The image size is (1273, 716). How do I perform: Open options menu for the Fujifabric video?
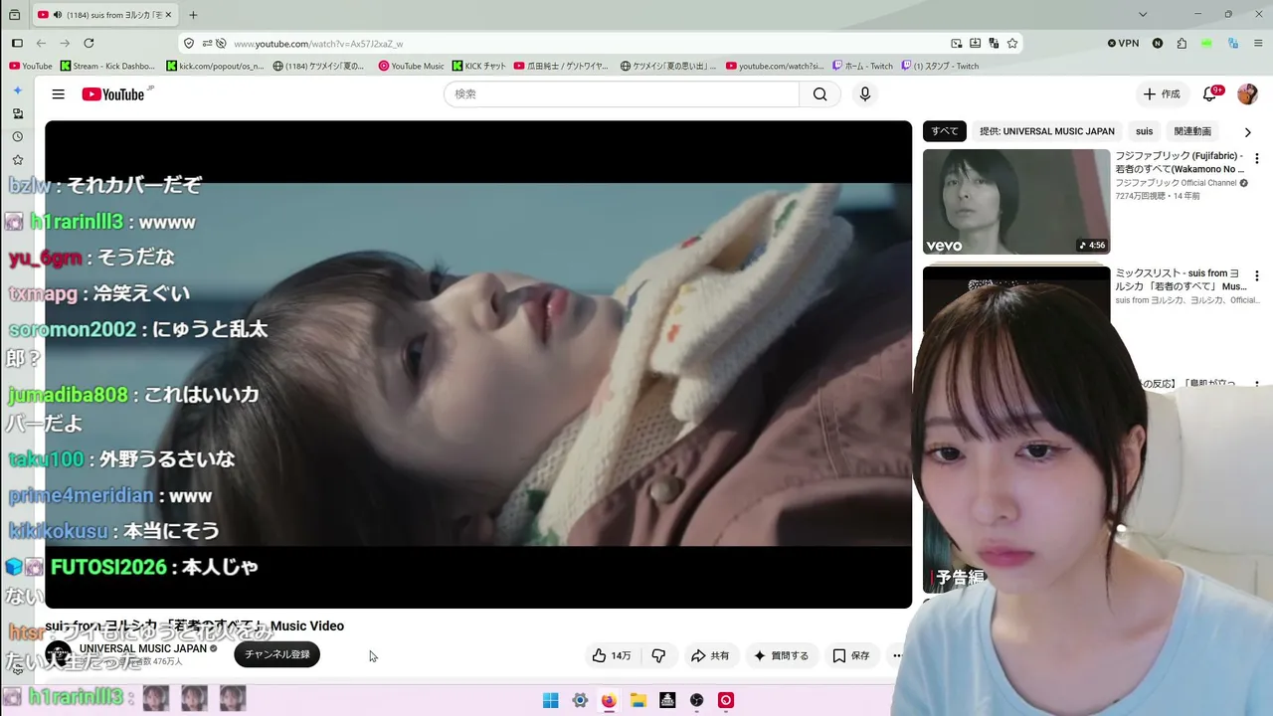coord(1257,158)
